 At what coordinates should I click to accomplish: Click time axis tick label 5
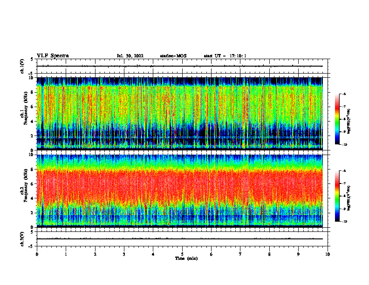(x=182, y=254)
